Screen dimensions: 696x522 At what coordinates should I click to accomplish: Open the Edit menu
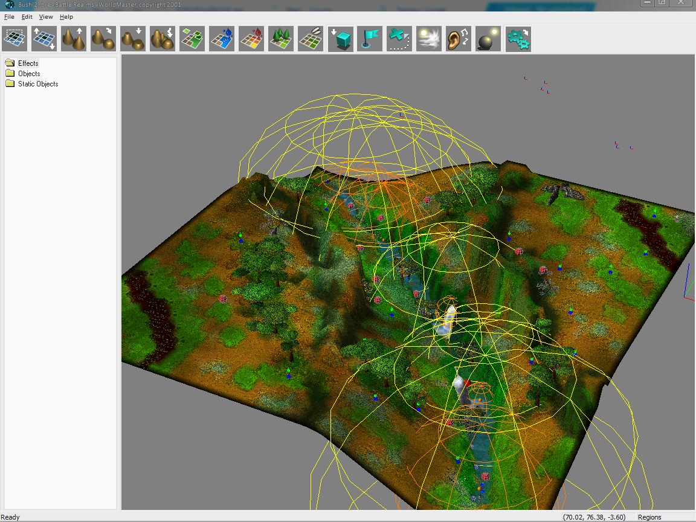27,17
